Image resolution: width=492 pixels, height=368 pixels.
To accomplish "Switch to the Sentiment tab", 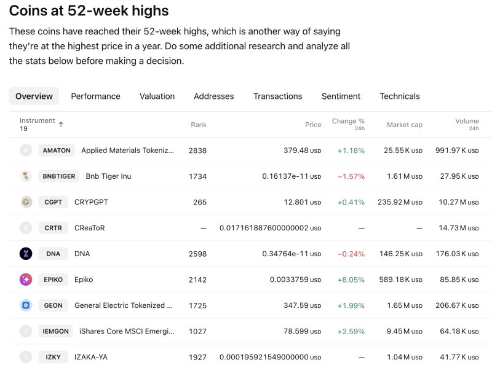I will [x=341, y=96].
